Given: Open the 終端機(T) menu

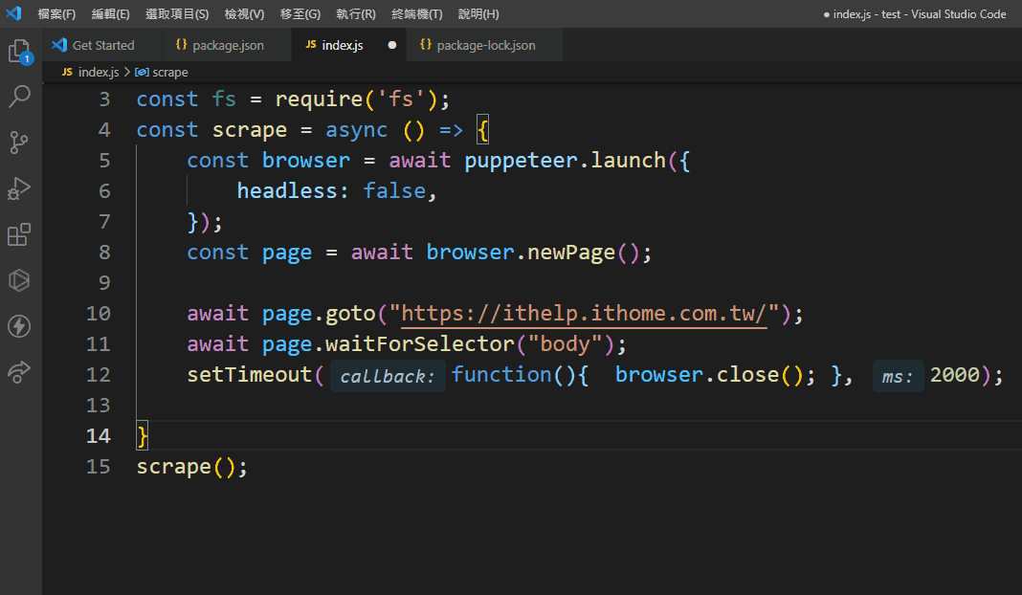Looking at the screenshot, I should (416, 14).
